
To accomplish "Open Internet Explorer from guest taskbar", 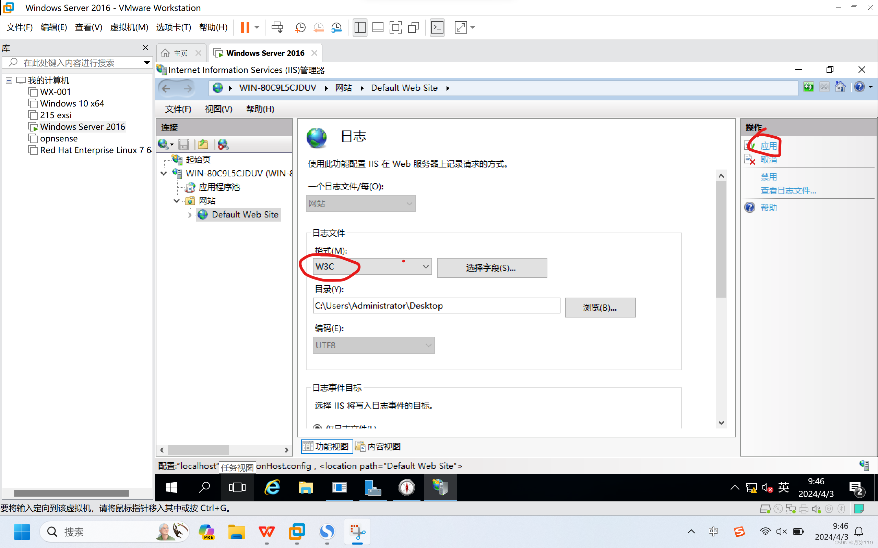I will tap(272, 487).
